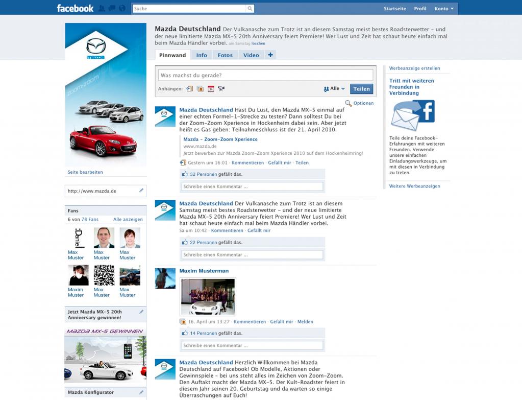Open the Alle audience dropdown
This screenshot has height=400, width=522.
[334, 89]
